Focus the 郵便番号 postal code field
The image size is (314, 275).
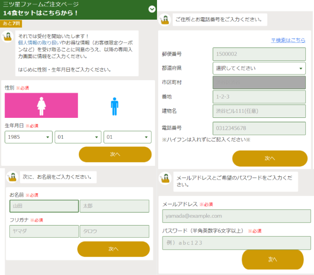(259, 54)
